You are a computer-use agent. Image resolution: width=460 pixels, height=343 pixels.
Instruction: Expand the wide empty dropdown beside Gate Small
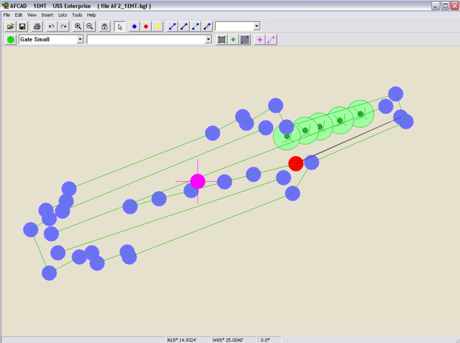click(x=209, y=40)
